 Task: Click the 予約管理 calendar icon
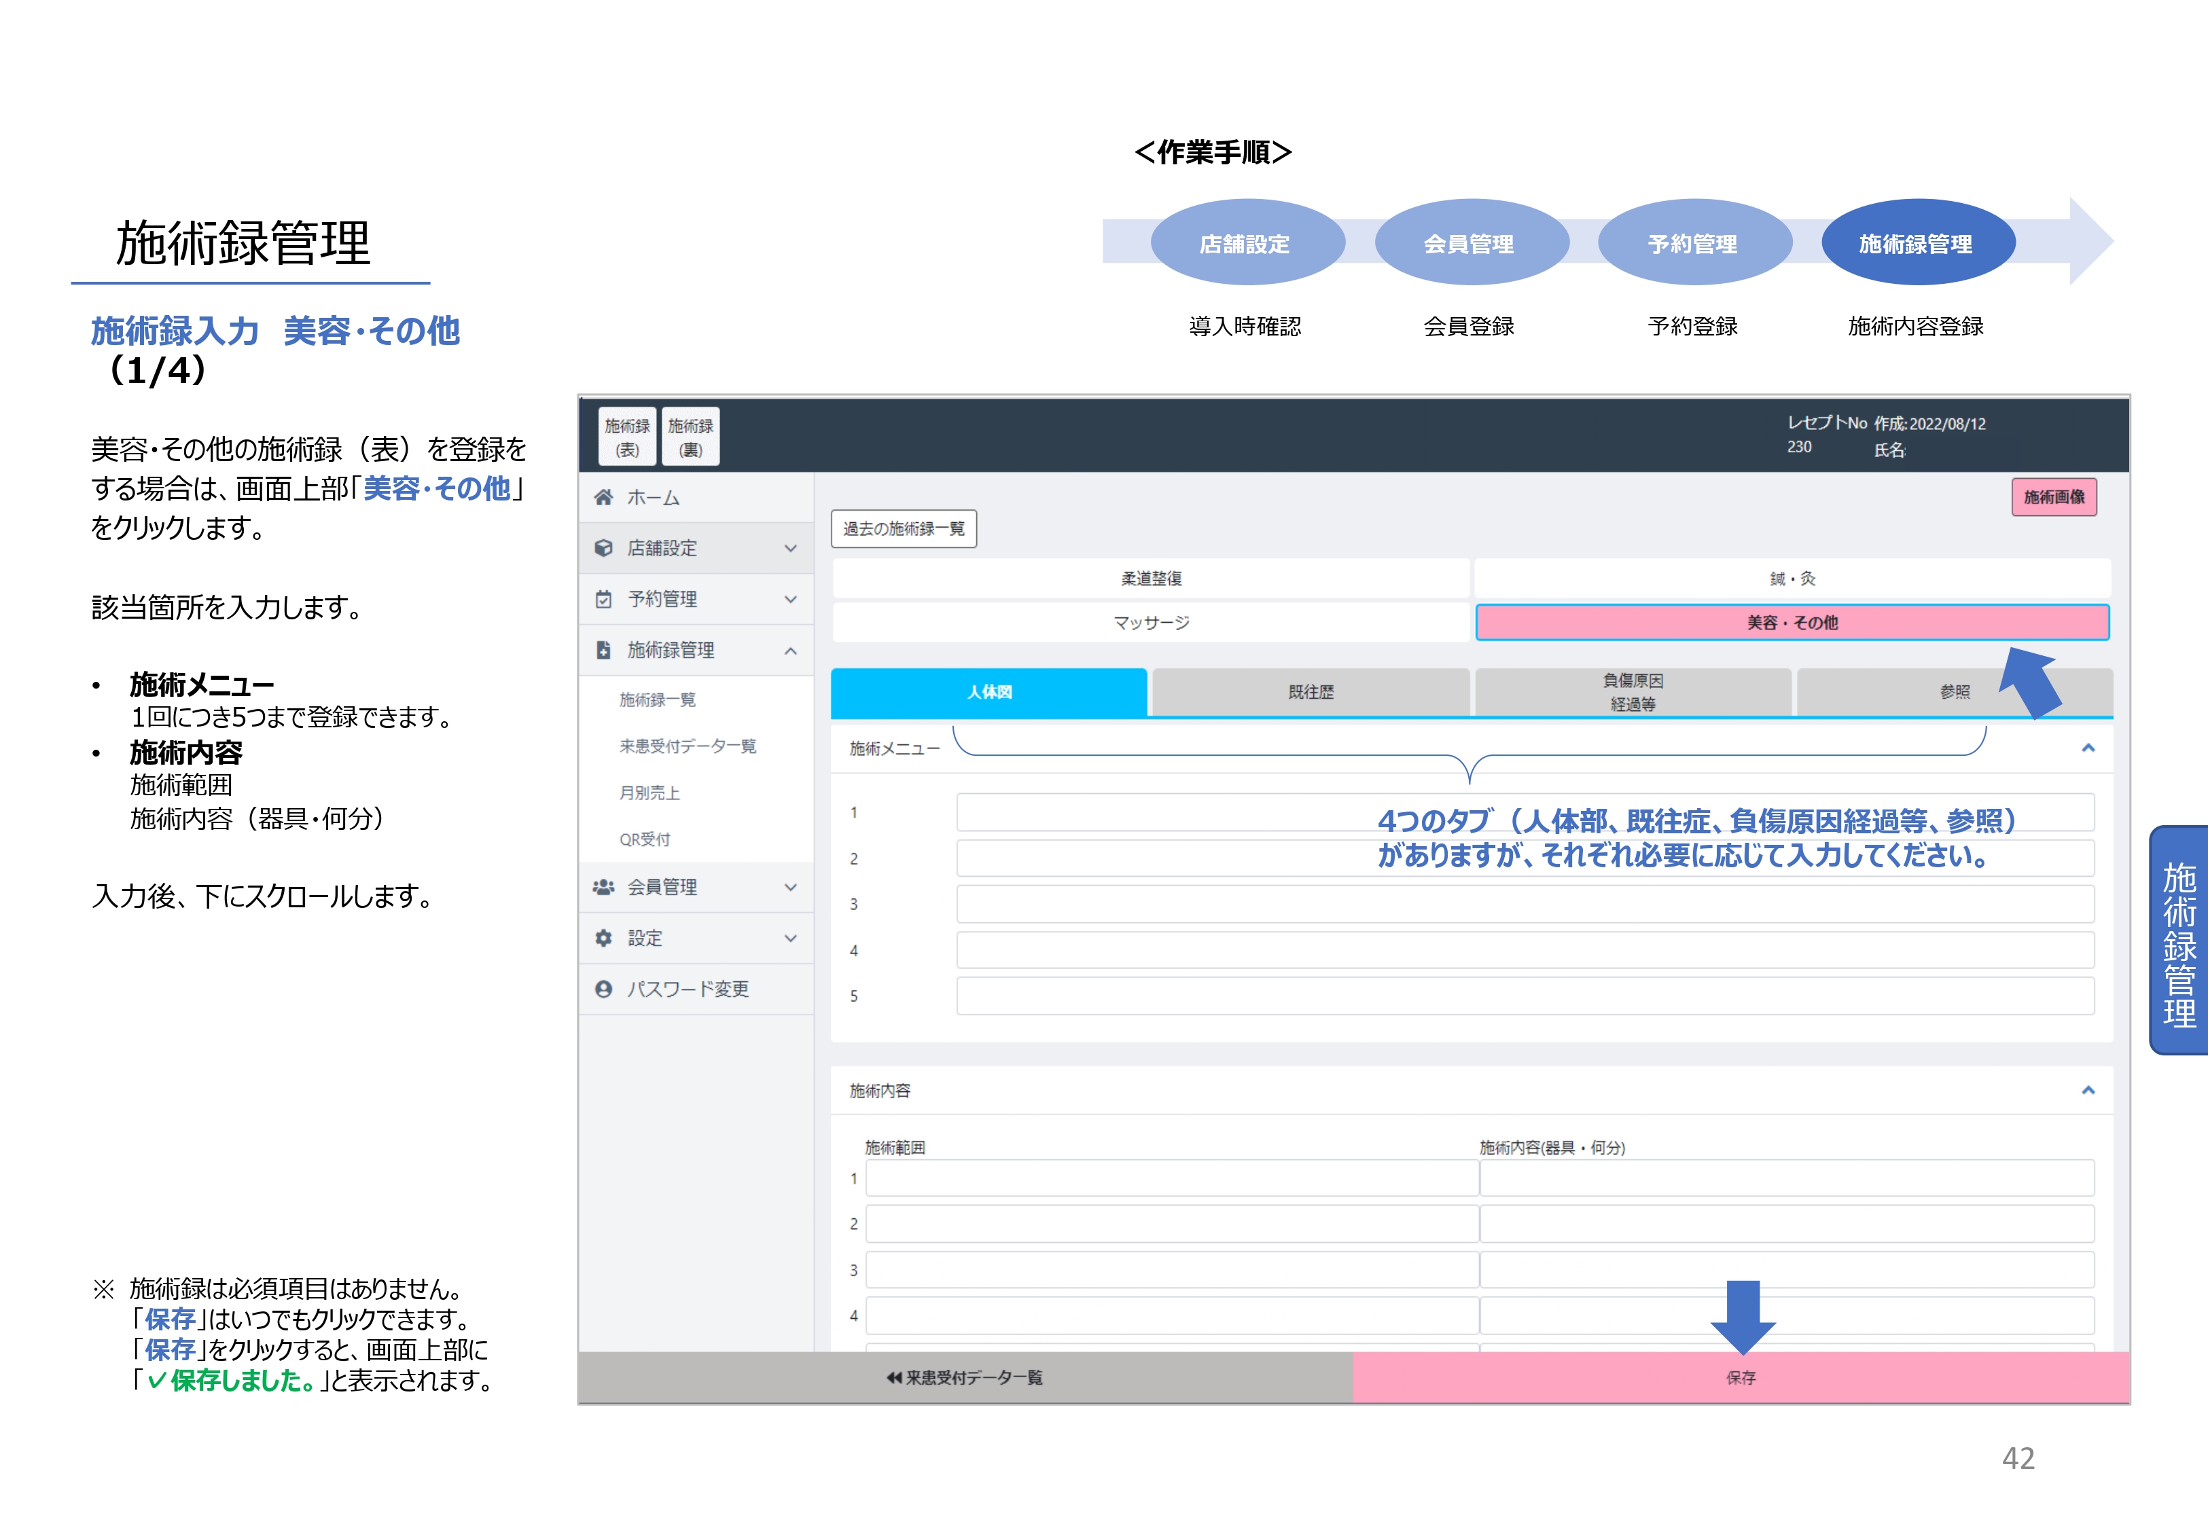603,600
